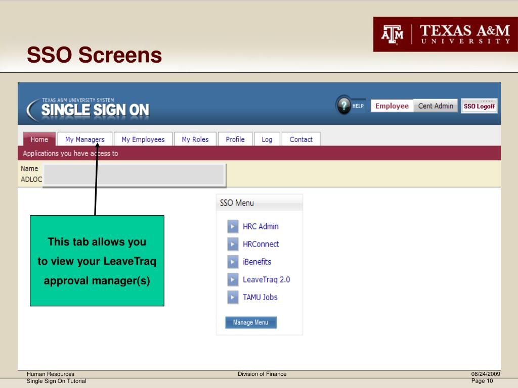Screen dimensions: 518x388
Task: Click the 'SSO Screens' slide title
Action: pyautogui.click(x=94, y=55)
